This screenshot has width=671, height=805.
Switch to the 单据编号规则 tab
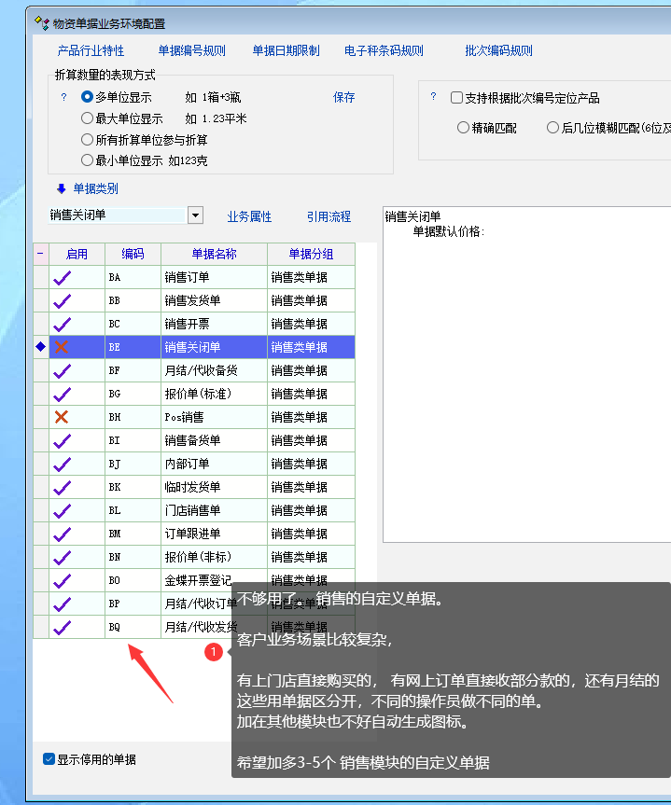[191, 51]
